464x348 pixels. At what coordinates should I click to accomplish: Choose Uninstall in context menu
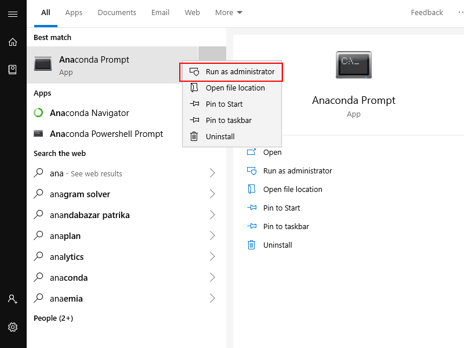[231, 137]
